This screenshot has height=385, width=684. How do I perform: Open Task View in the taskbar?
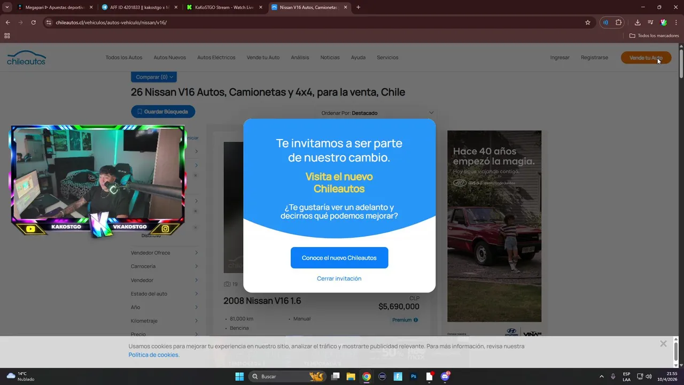point(336,376)
